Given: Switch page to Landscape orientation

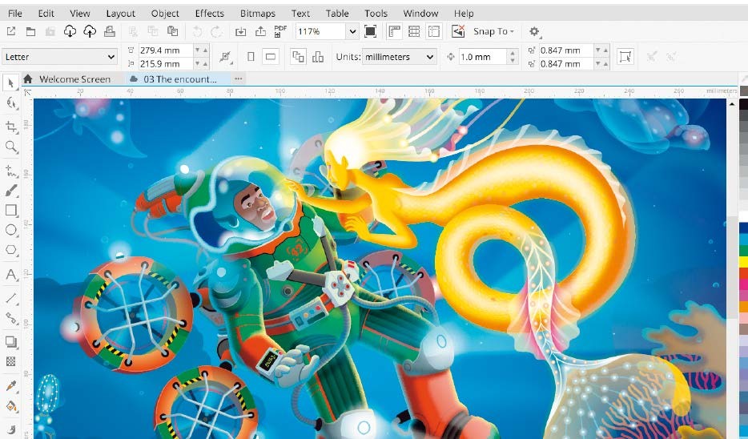Looking at the screenshot, I should (271, 57).
